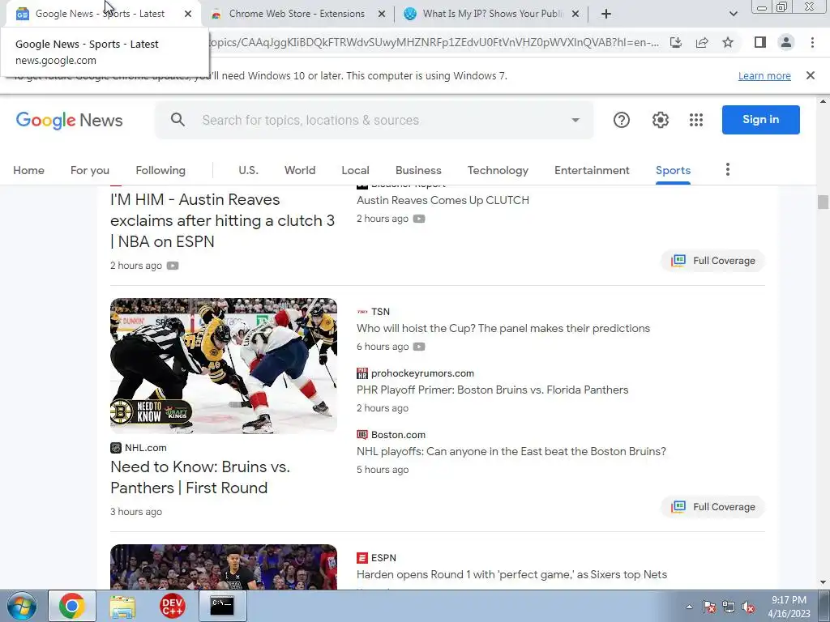Viewport: 830px width, 622px height.
Task: Click the search magnifier icon
Action: coord(178,120)
